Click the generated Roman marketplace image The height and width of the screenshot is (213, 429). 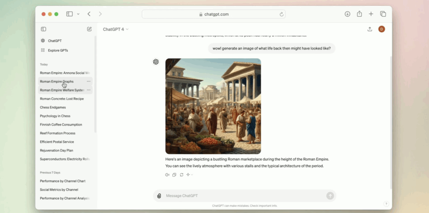click(213, 106)
